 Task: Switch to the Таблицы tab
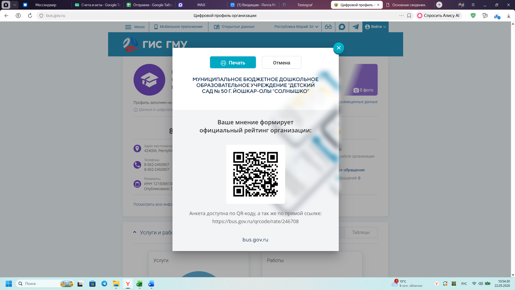tap(361, 232)
